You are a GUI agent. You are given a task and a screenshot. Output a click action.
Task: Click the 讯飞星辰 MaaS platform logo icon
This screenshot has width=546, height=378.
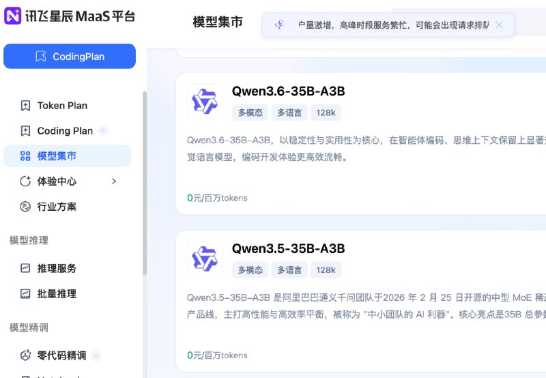(12, 16)
